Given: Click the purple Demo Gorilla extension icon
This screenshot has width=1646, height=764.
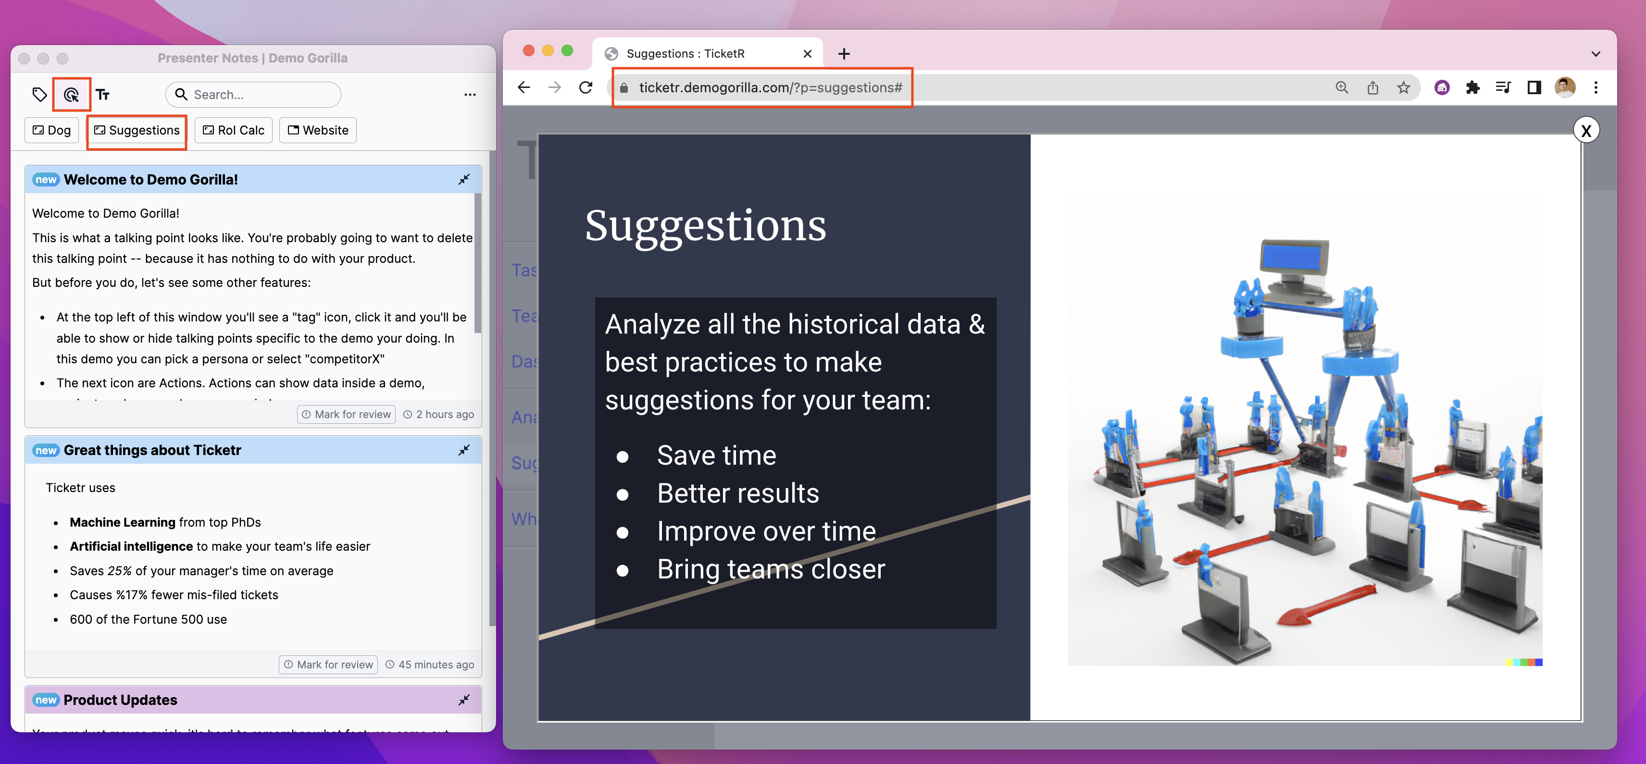Looking at the screenshot, I should [1442, 87].
